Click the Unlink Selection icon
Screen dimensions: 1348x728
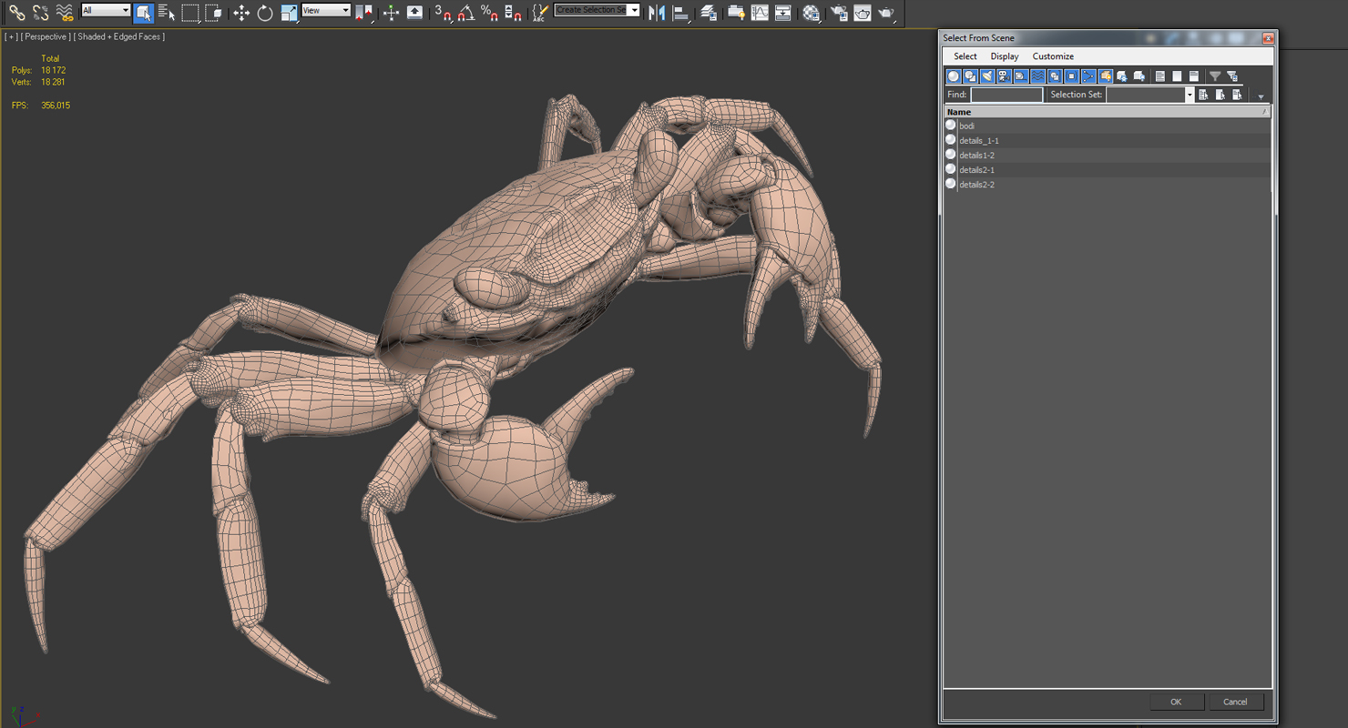(x=41, y=13)
